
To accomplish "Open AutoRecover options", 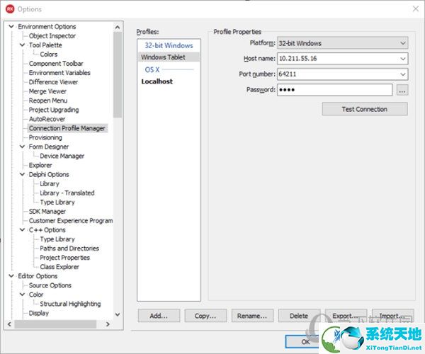I will (47, 119).
